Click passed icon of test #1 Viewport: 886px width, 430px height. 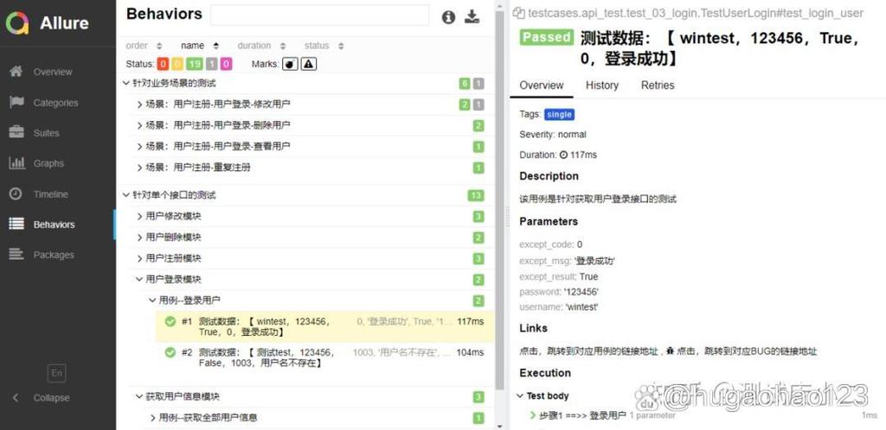click(170, 321)
